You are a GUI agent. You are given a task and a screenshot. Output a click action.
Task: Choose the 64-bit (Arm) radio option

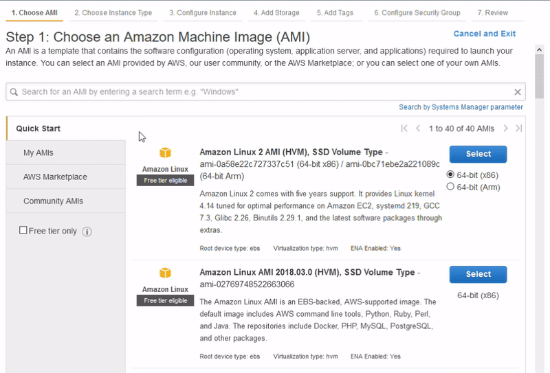tap(450, 187)
